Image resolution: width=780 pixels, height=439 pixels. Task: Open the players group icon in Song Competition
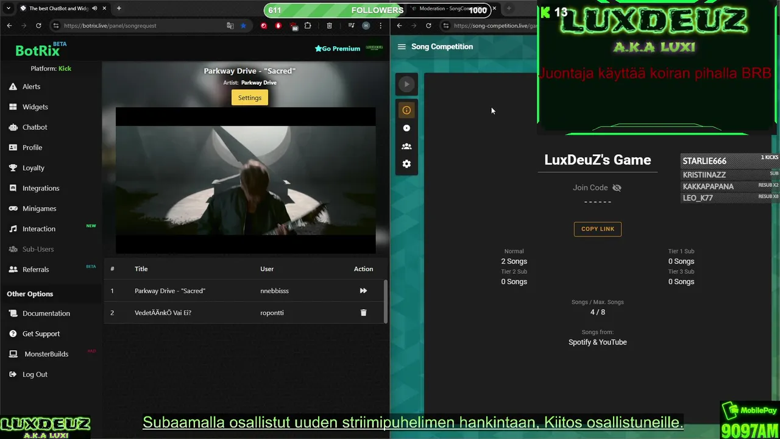406,146
